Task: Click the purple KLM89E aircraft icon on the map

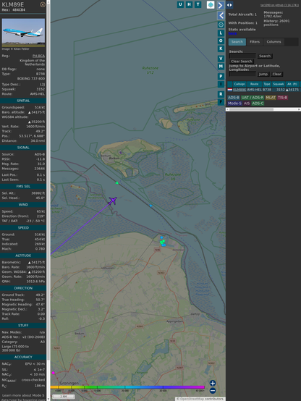Action: pyautogui.click(x=112, y=200)
